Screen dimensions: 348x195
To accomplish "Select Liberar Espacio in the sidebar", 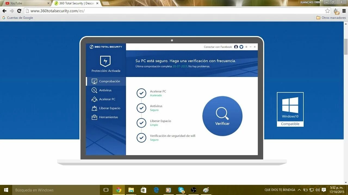I will coord(106,108).
